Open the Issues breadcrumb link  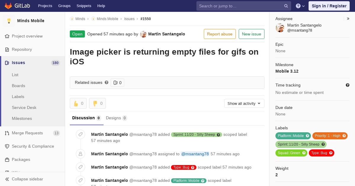point(129,19)
